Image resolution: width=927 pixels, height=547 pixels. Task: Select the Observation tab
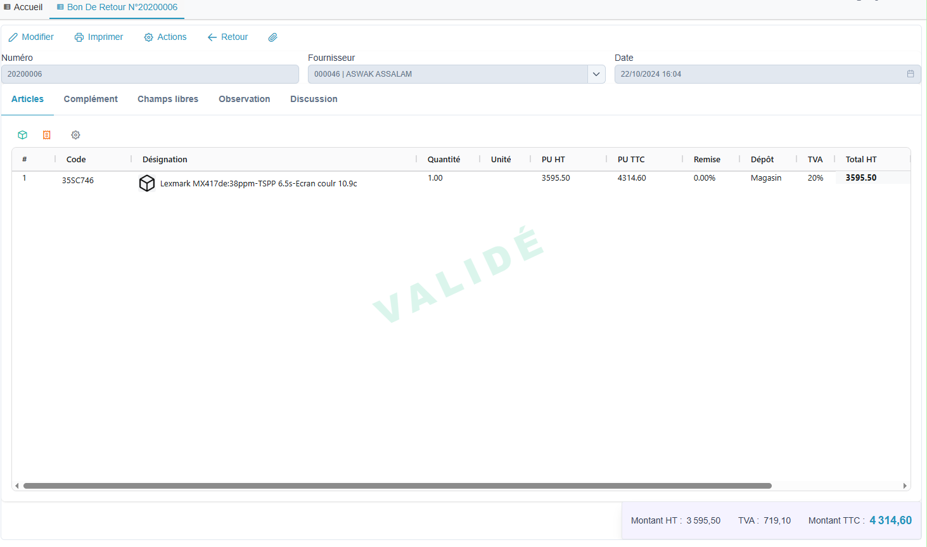(x=245, y=99)
